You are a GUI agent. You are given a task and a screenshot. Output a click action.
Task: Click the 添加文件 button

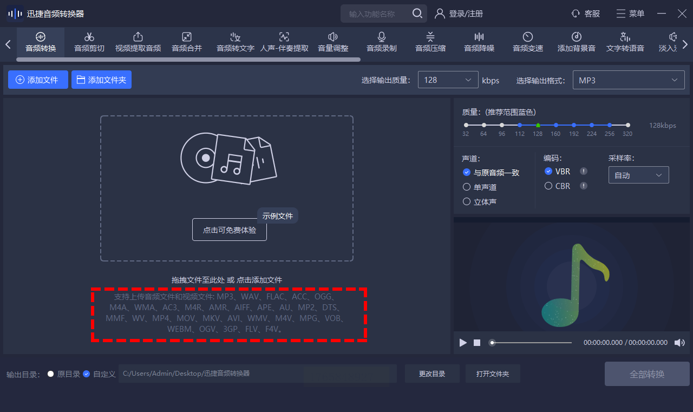[x=38, y=80]
